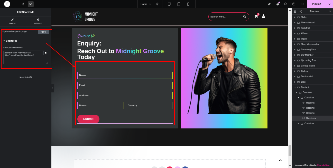Click the Address field in the contact form
The height and width of the screenshot is (168, 333).
coord(125,96)
